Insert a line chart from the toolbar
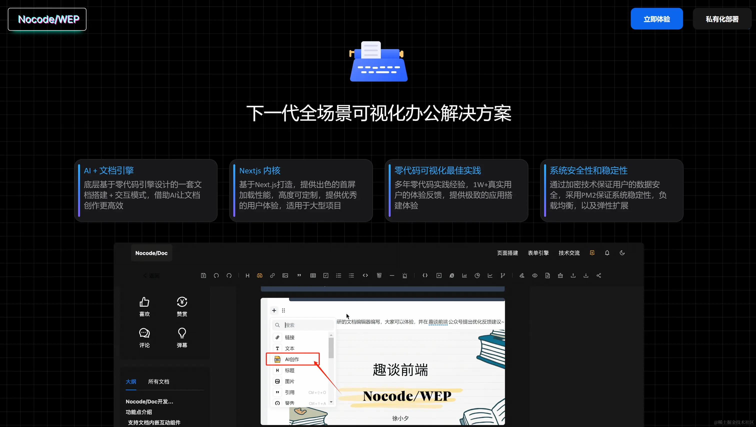The width and height of the screenshot is (756, 427). coord(490,275)
